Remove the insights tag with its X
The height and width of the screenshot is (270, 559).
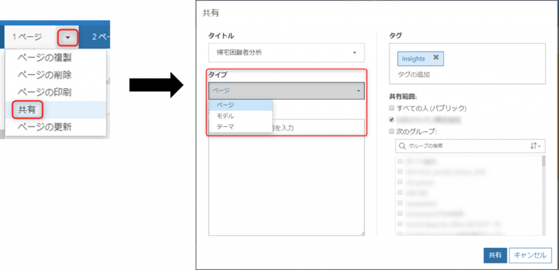(436, 58)
